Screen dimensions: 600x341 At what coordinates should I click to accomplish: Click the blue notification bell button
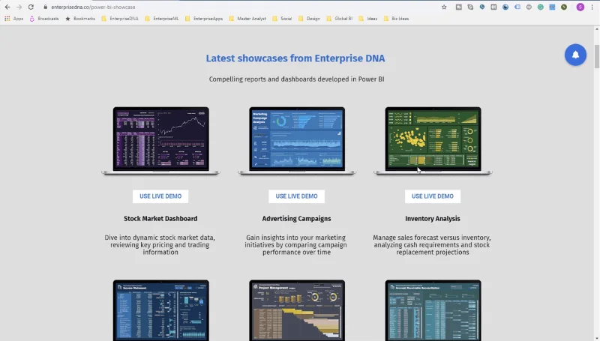(x=575, y=55)
